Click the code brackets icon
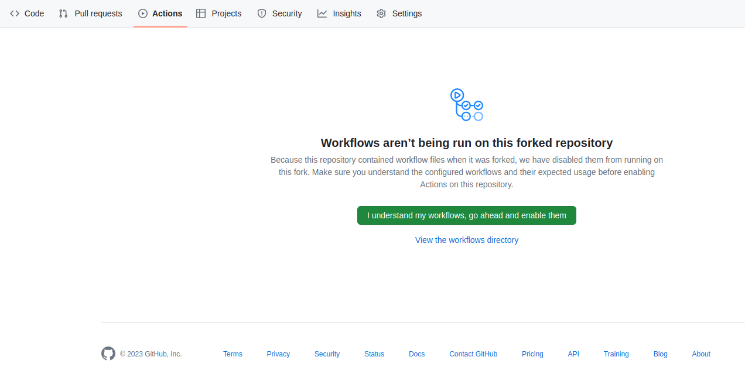This screenshot has width=745, height=374. 15,13
